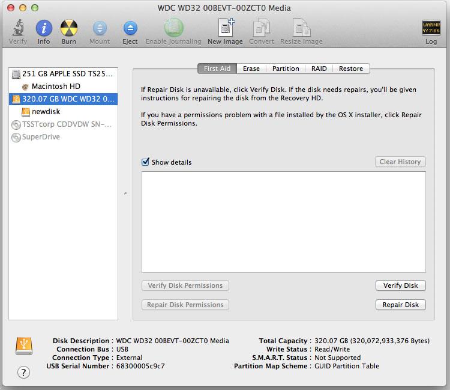Click the Burn radiation icon

point(69,28)
